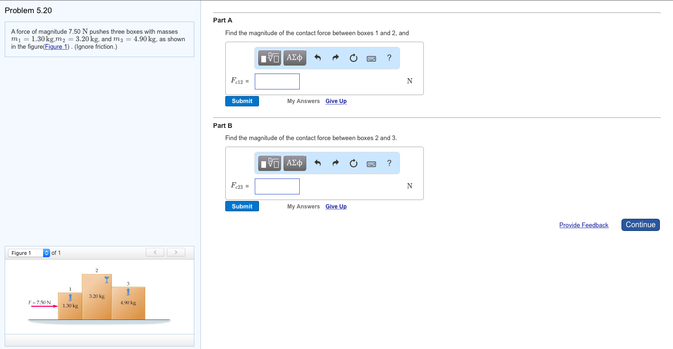The width and height of the screenshot is (673, 349).
Task: Click inside the Fc12 answer input field
Action: pyautogui.click(x=277, y=82)
